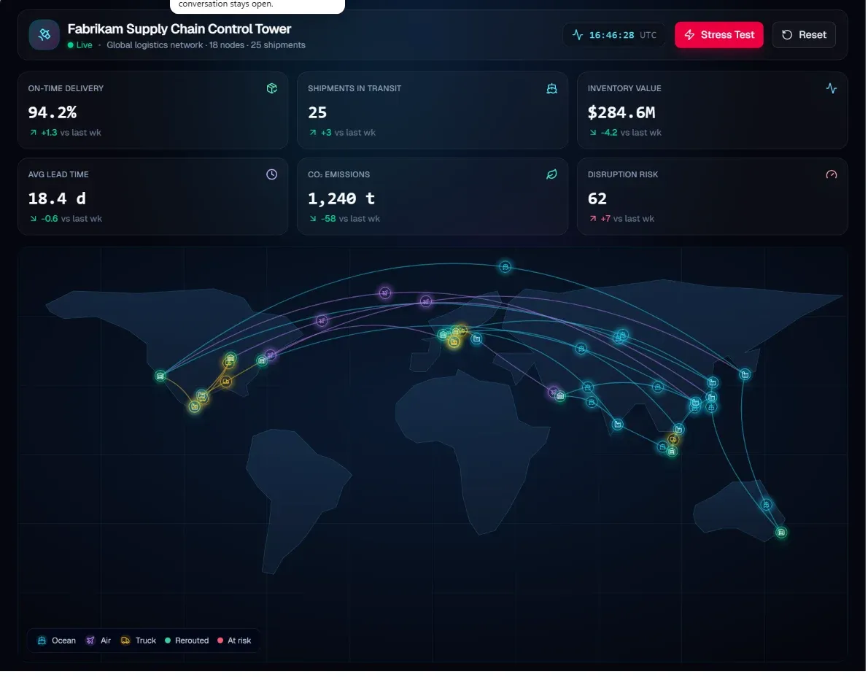Click the '+7 vs last wk' risk change
Screen dimensions: 868x677
[x=621, y=219]
